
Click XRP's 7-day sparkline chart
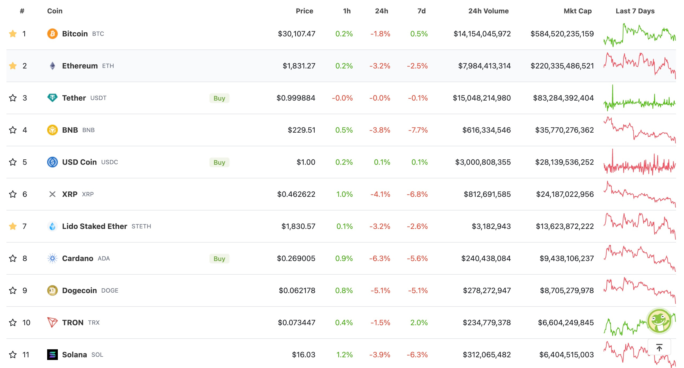click(x=640, y=194)
